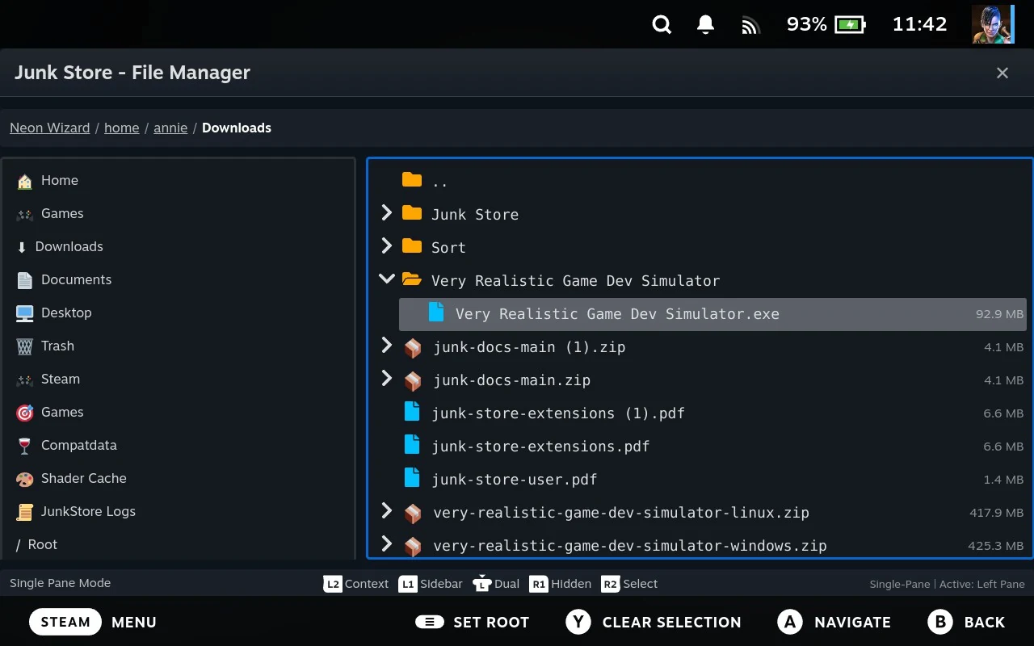Open Games controller icon below Home

[x=25, y=214]
